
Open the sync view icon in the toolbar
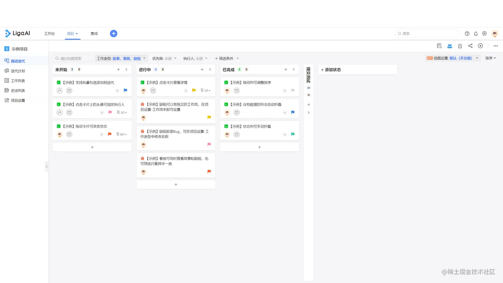point(439,46)
